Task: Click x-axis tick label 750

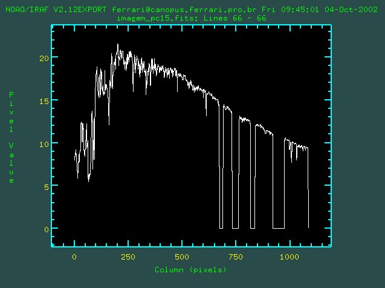Action: 236,257
